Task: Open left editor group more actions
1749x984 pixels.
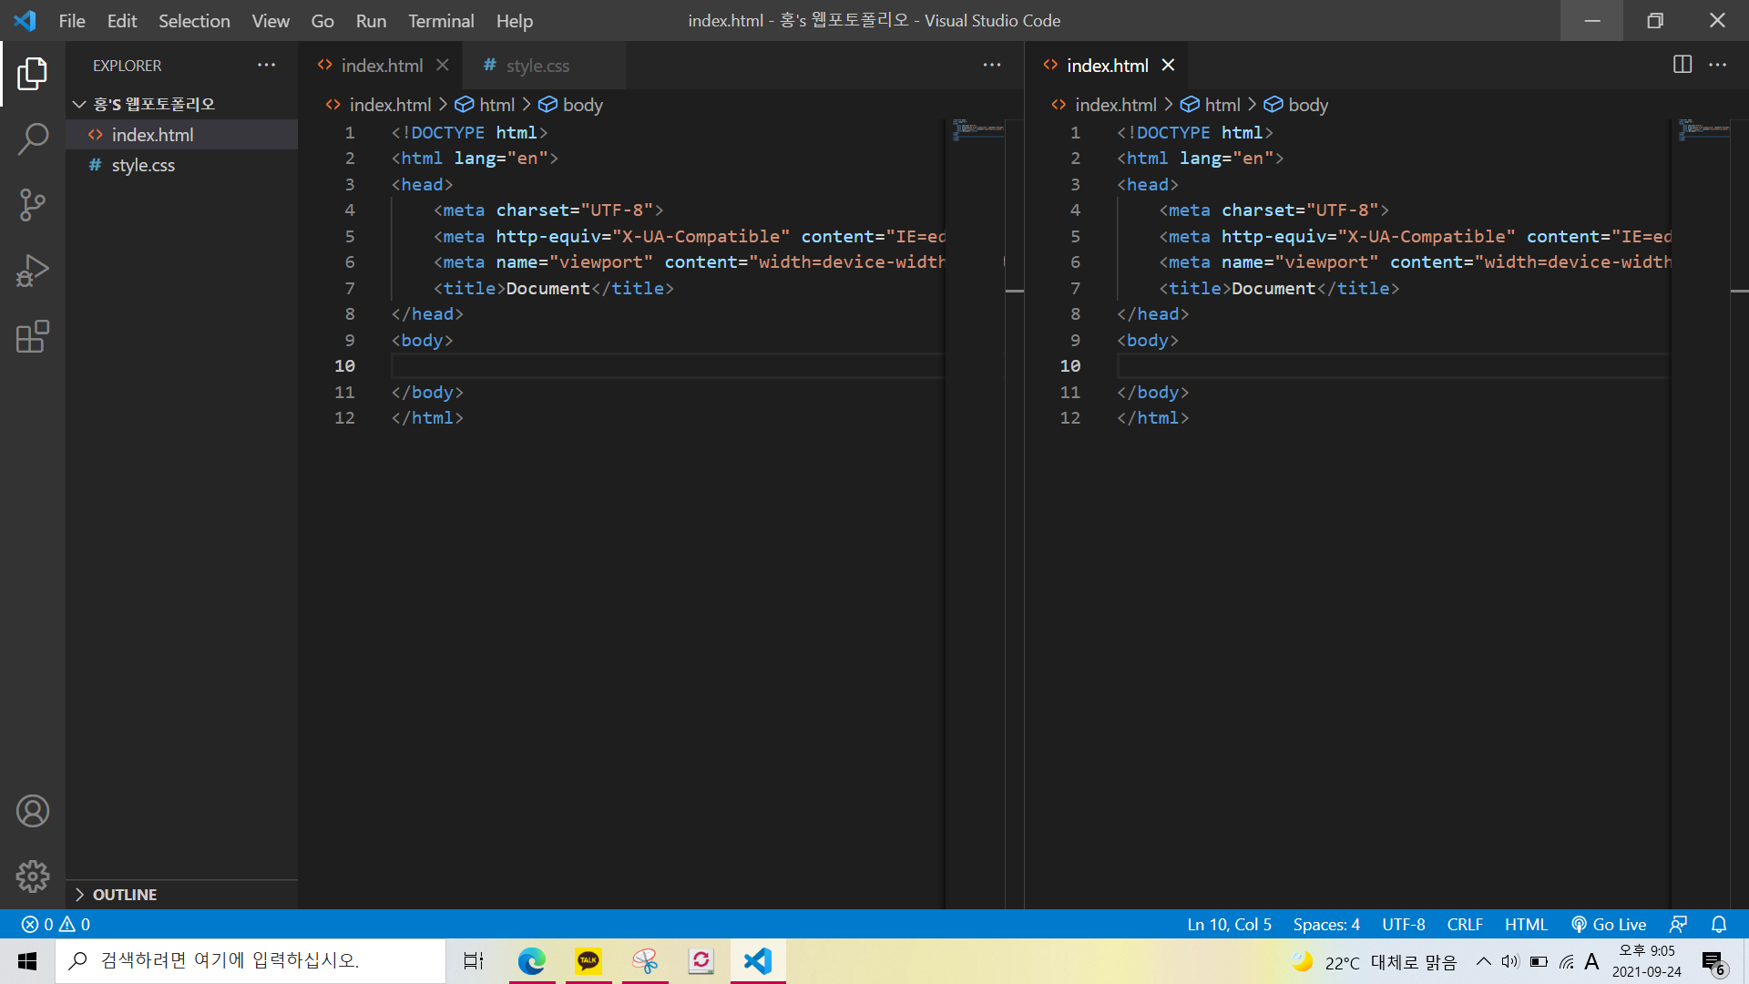Action: coord(992,65)
